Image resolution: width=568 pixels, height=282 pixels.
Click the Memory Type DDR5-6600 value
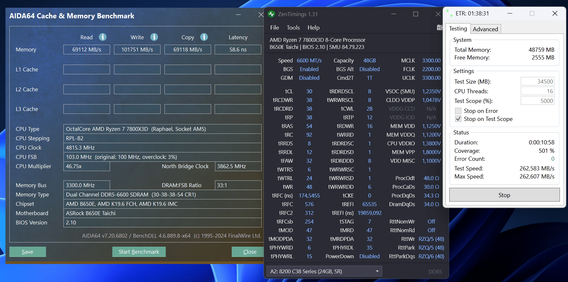pyautogui.click(x=162, y=195)
